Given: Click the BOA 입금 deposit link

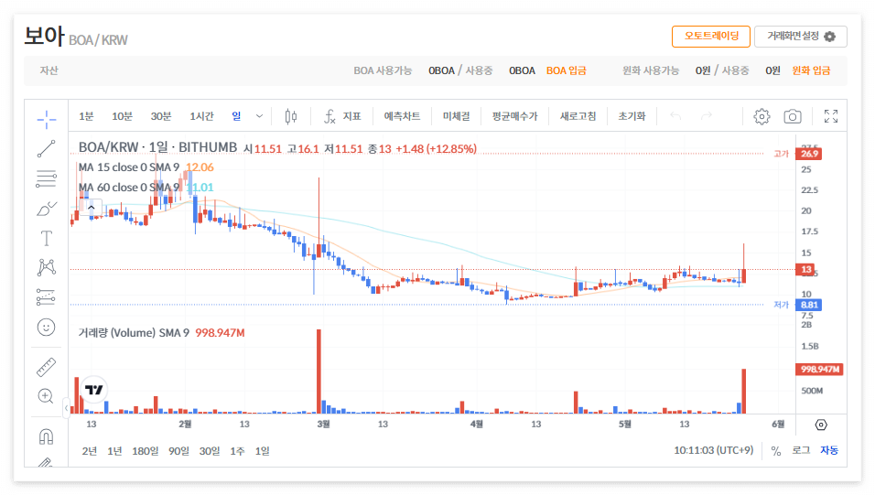Looking at the screenshot, I should 566,70.
